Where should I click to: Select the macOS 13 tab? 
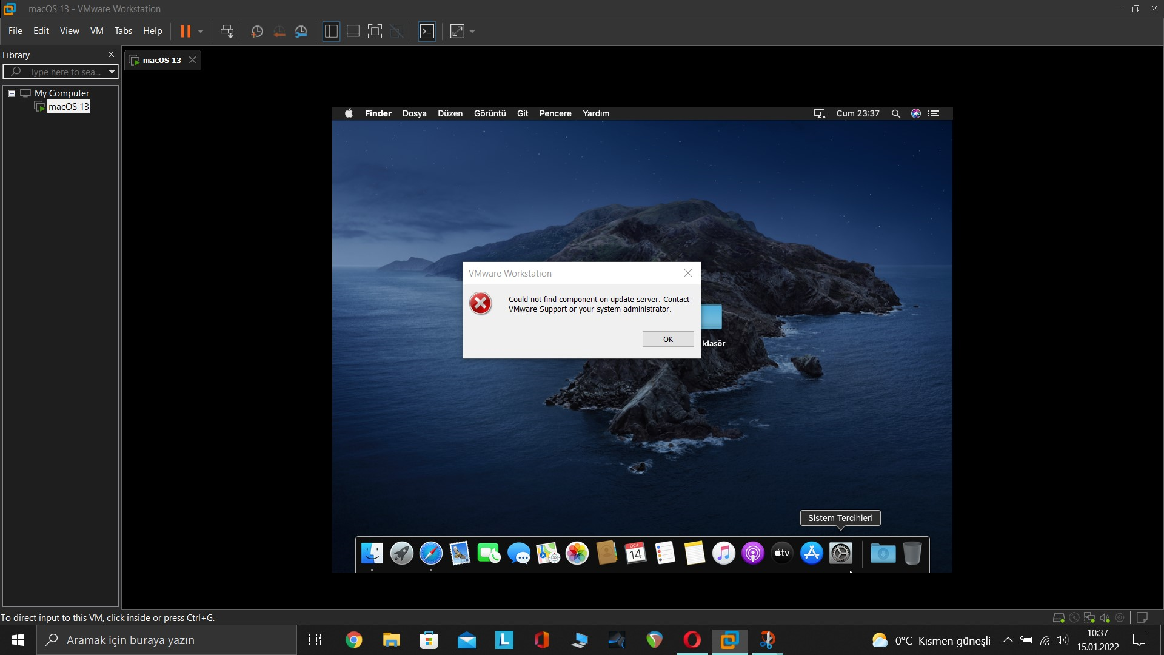click(161, 60)
